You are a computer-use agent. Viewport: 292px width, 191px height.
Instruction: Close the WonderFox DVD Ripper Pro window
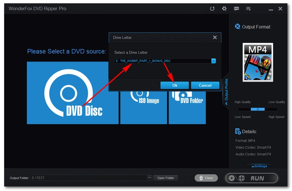click(280, 9)
